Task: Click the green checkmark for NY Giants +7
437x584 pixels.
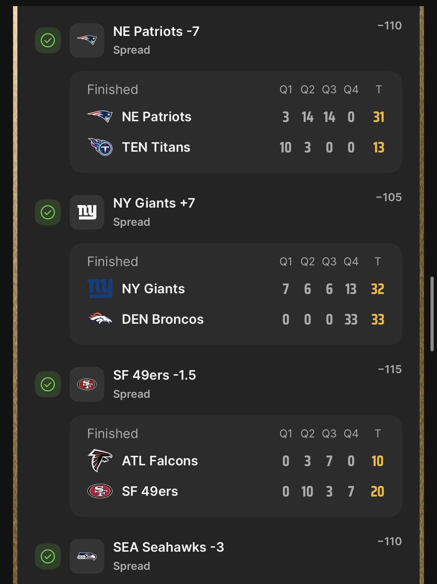Action: click(48, 212)
